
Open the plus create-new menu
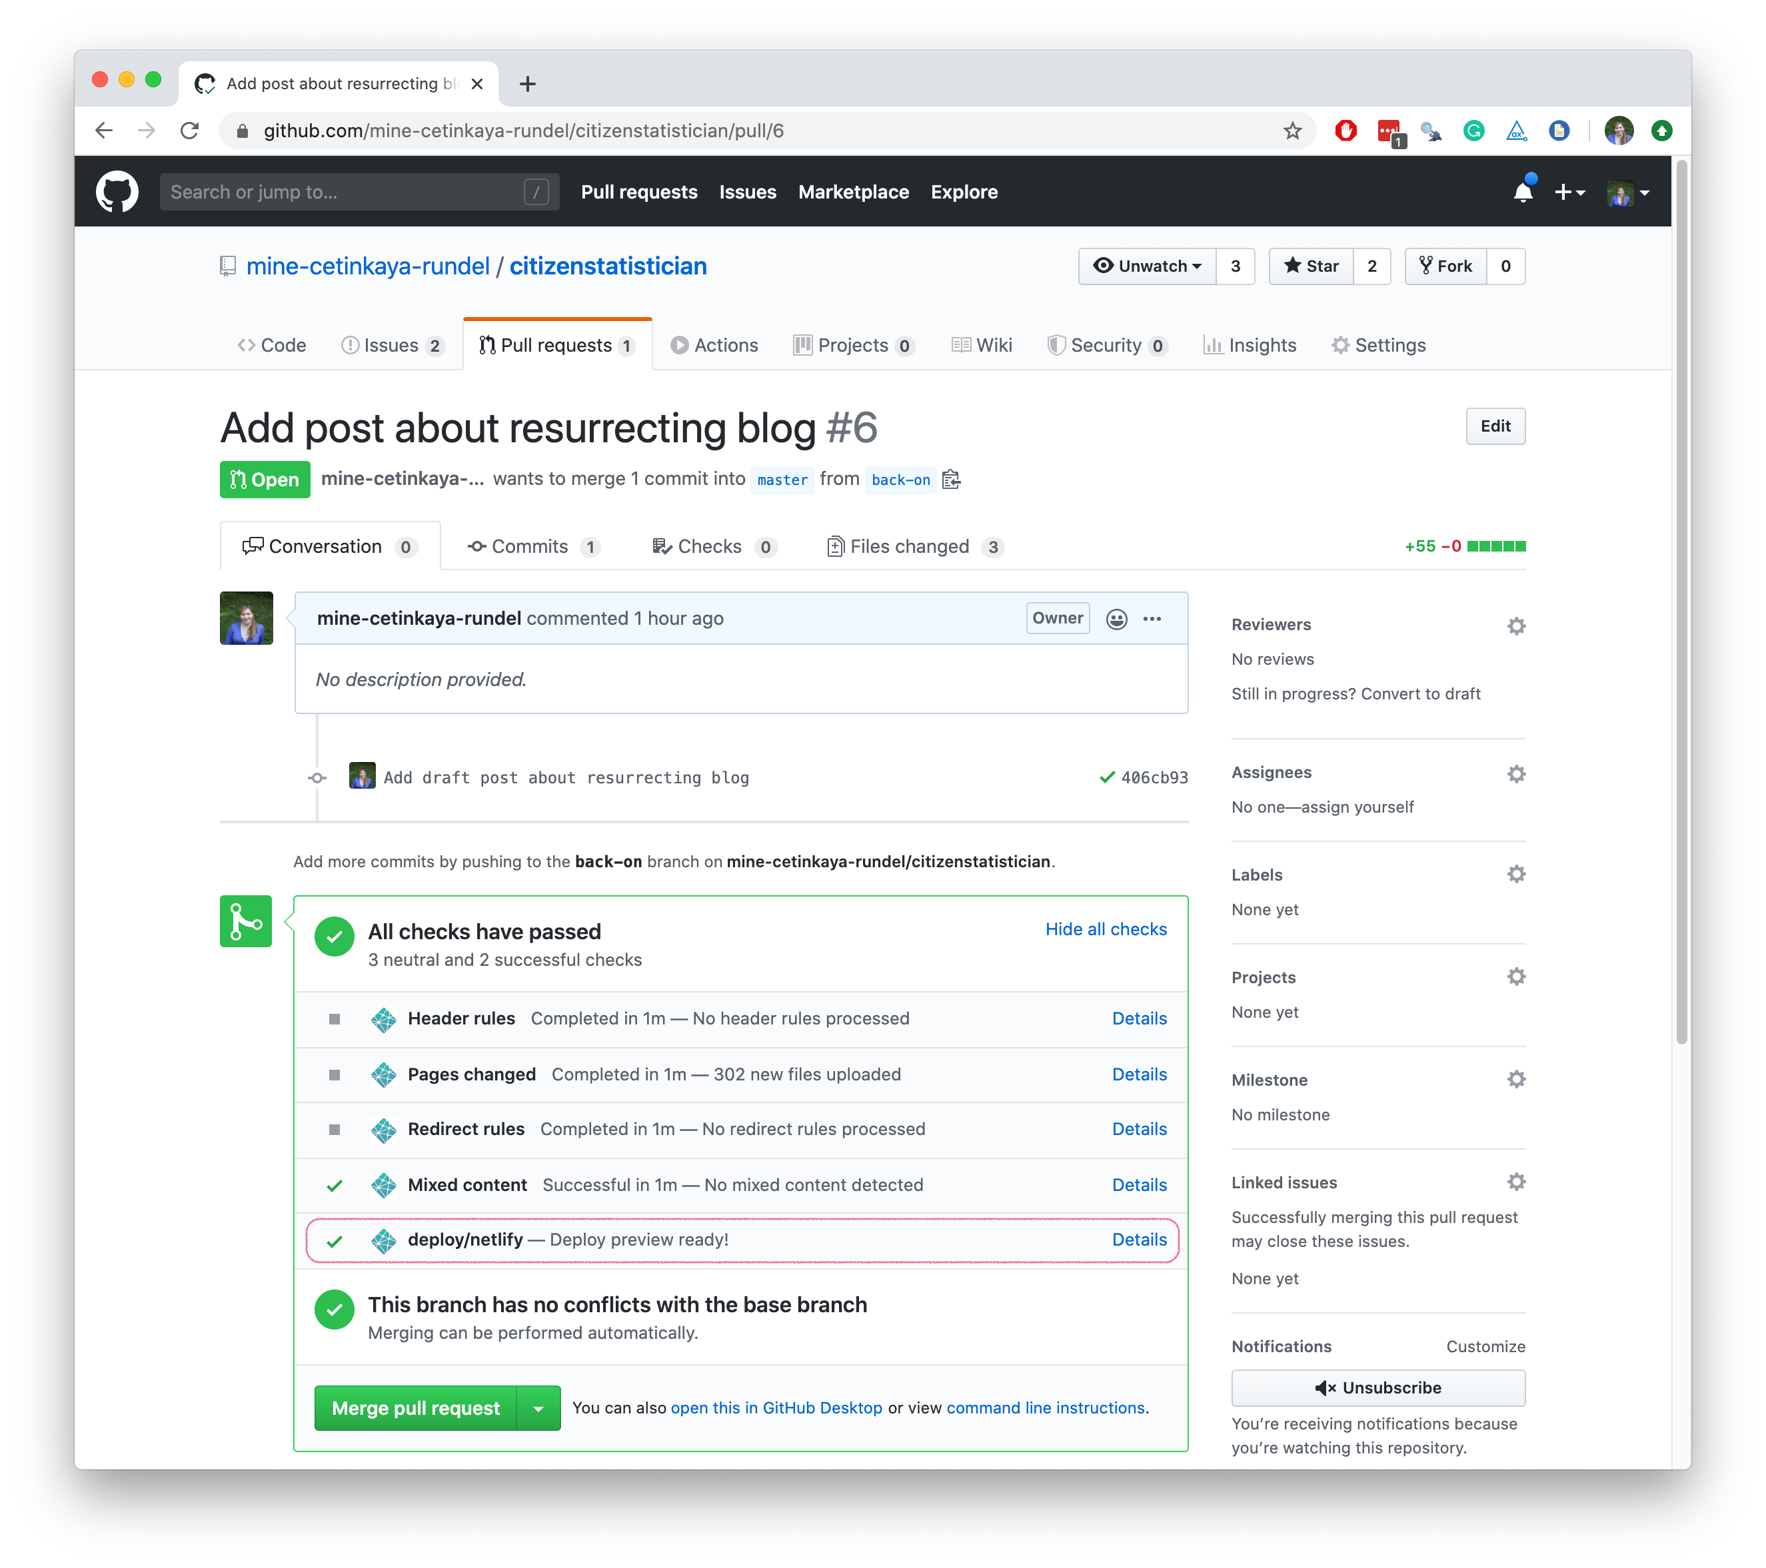click(1569, 193)
